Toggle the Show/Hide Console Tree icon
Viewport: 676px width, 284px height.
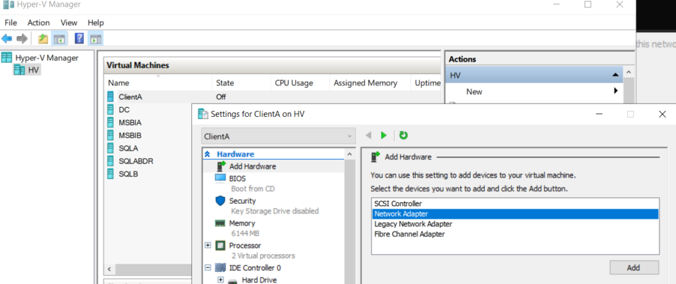58,39
